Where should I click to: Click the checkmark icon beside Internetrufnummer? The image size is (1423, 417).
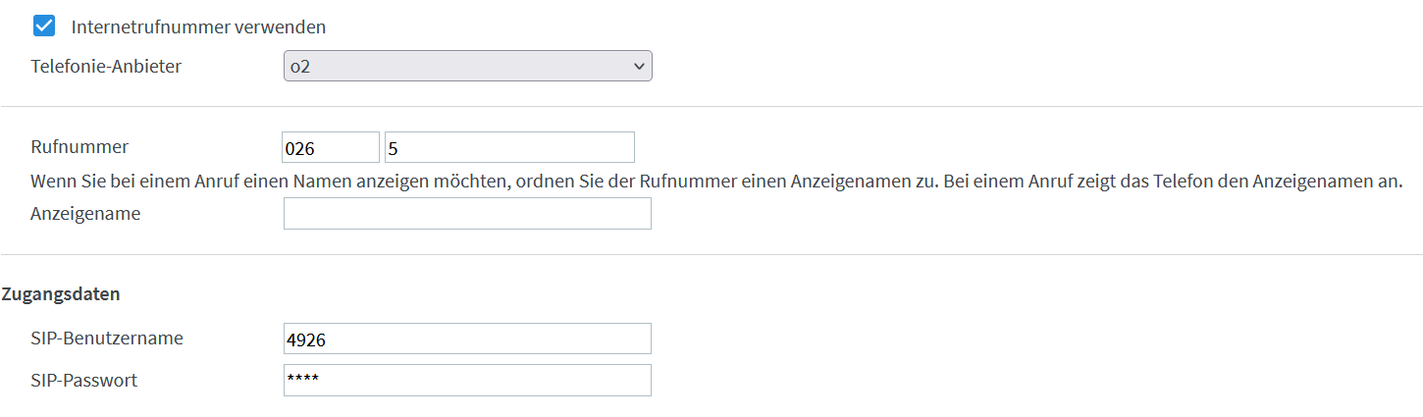(44, 26)
